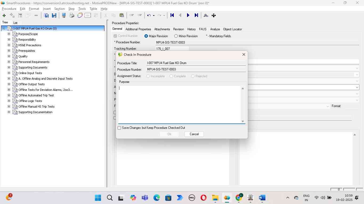This screenshot has width=364, height=204.
Task: Click the four-way move arrows icon
Action: point(214,15)
